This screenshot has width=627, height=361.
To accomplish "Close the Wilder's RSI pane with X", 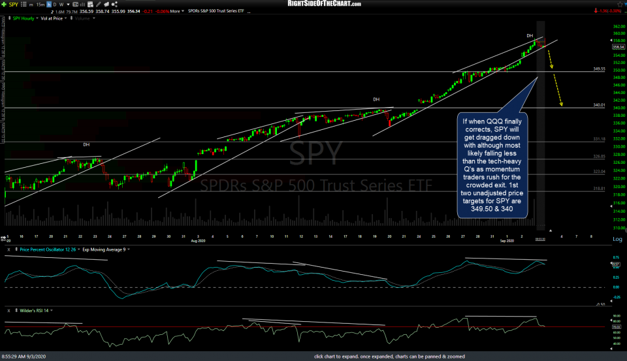I will (8, 311).
